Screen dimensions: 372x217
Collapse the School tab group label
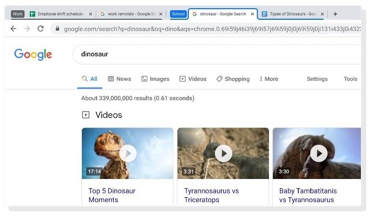178,14
